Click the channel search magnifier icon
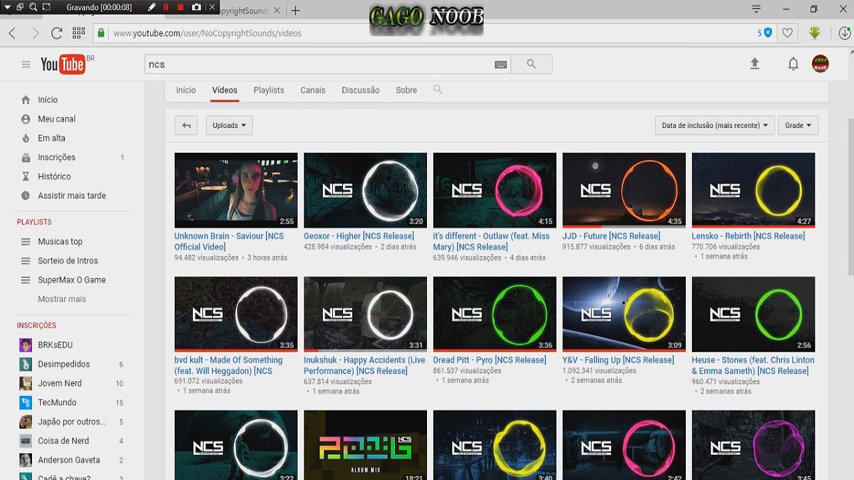This screenshot has height=480, width=854. (438, 89)
